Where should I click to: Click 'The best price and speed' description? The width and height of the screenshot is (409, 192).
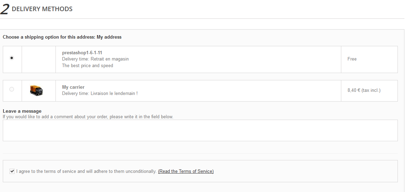click(x=88, y=66)
